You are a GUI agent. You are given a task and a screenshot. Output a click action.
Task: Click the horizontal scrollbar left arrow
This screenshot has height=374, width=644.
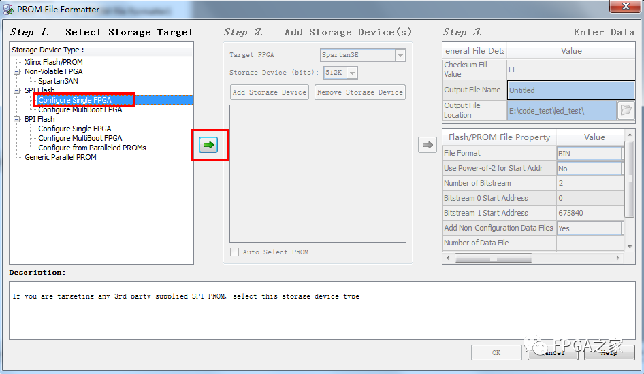tap(448, 258)
